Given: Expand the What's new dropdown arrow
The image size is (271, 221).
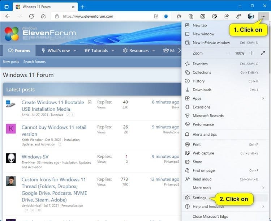Looking at the screenshot, I should (75, 51).
